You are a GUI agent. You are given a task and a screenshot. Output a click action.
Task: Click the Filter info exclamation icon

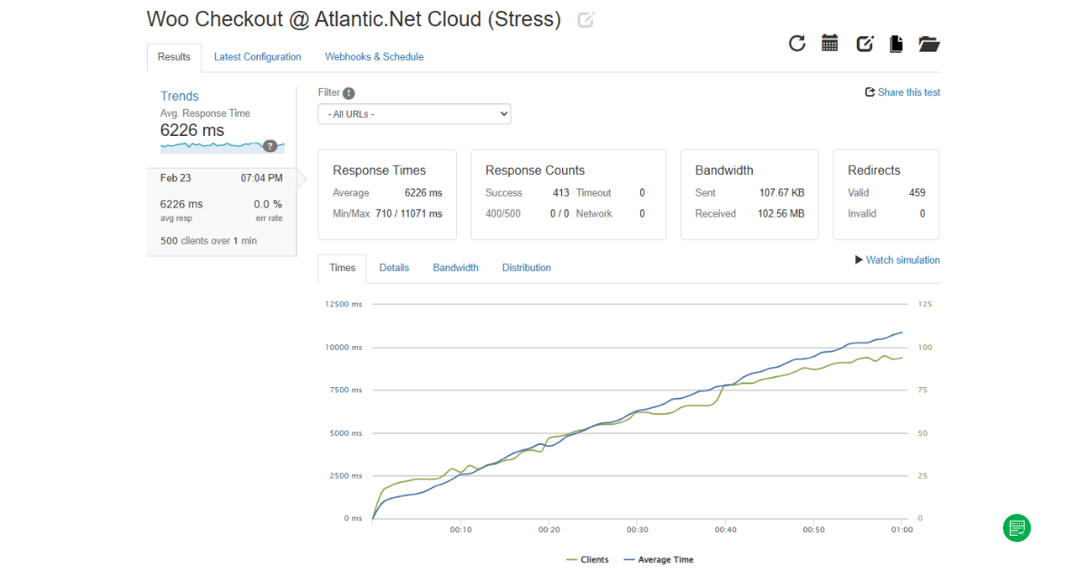click(349, 93)
